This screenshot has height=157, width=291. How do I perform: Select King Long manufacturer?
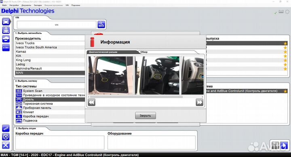click(x=50, y=60)
